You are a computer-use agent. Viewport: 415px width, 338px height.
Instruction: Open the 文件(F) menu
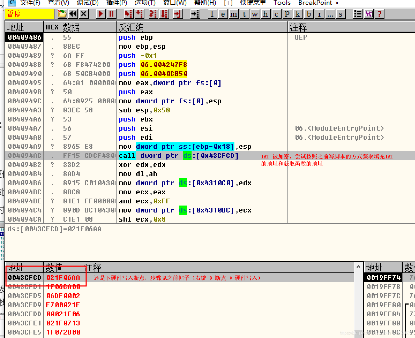[30, 3]
